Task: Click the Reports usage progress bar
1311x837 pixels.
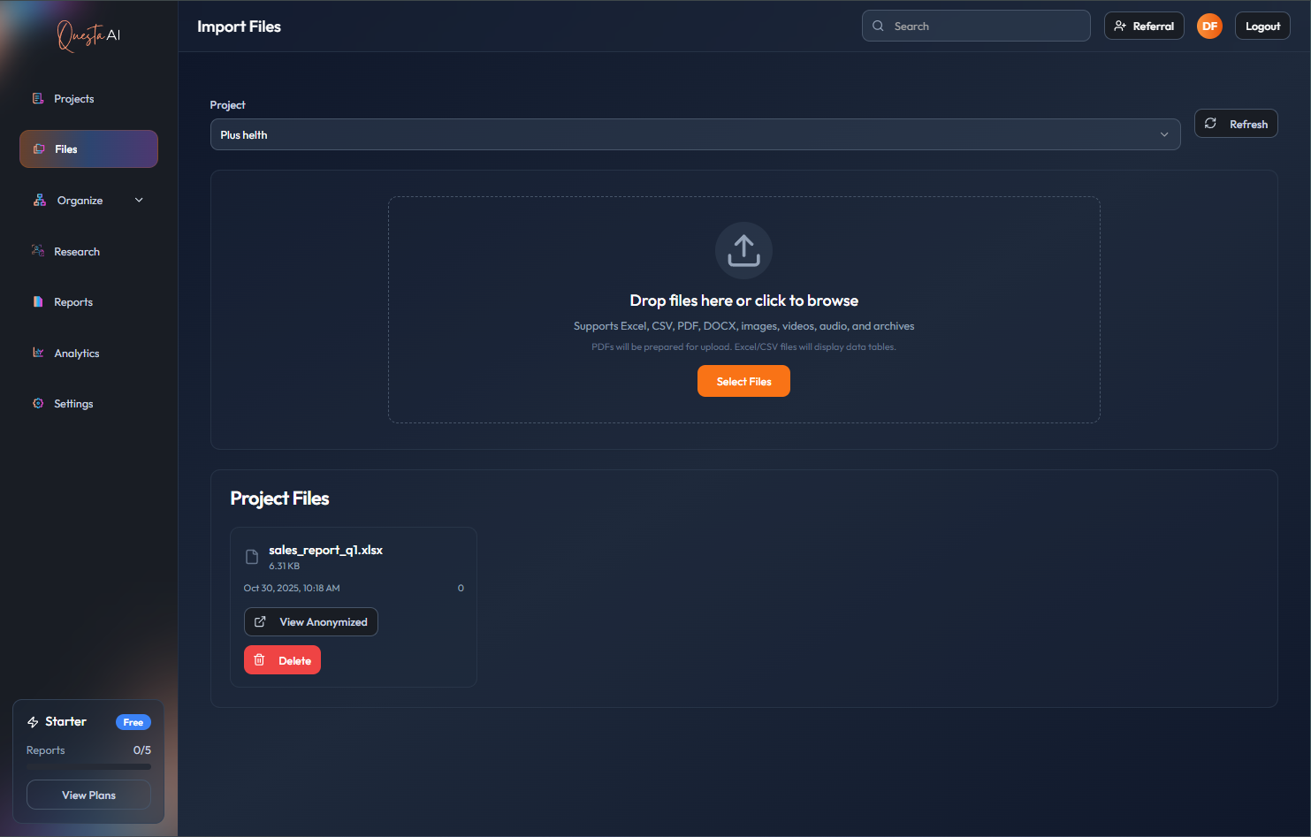Action: point(88,766)
